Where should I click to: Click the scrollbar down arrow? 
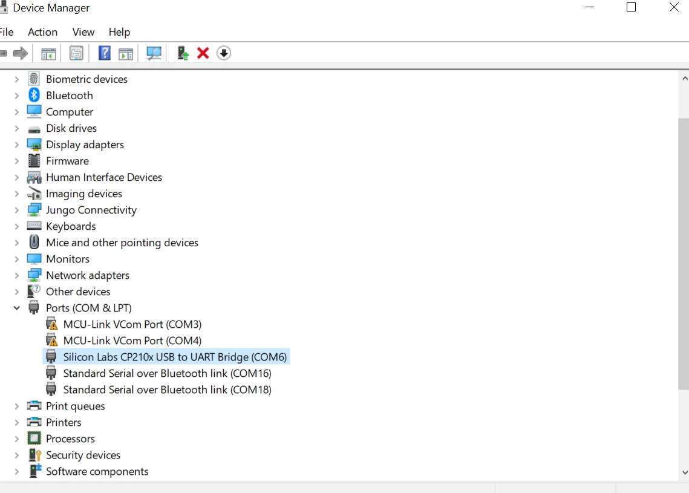coord(684,472)
